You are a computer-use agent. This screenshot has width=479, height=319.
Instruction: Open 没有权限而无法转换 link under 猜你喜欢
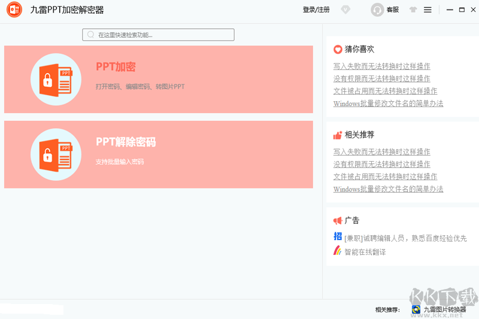click(382, 79)
